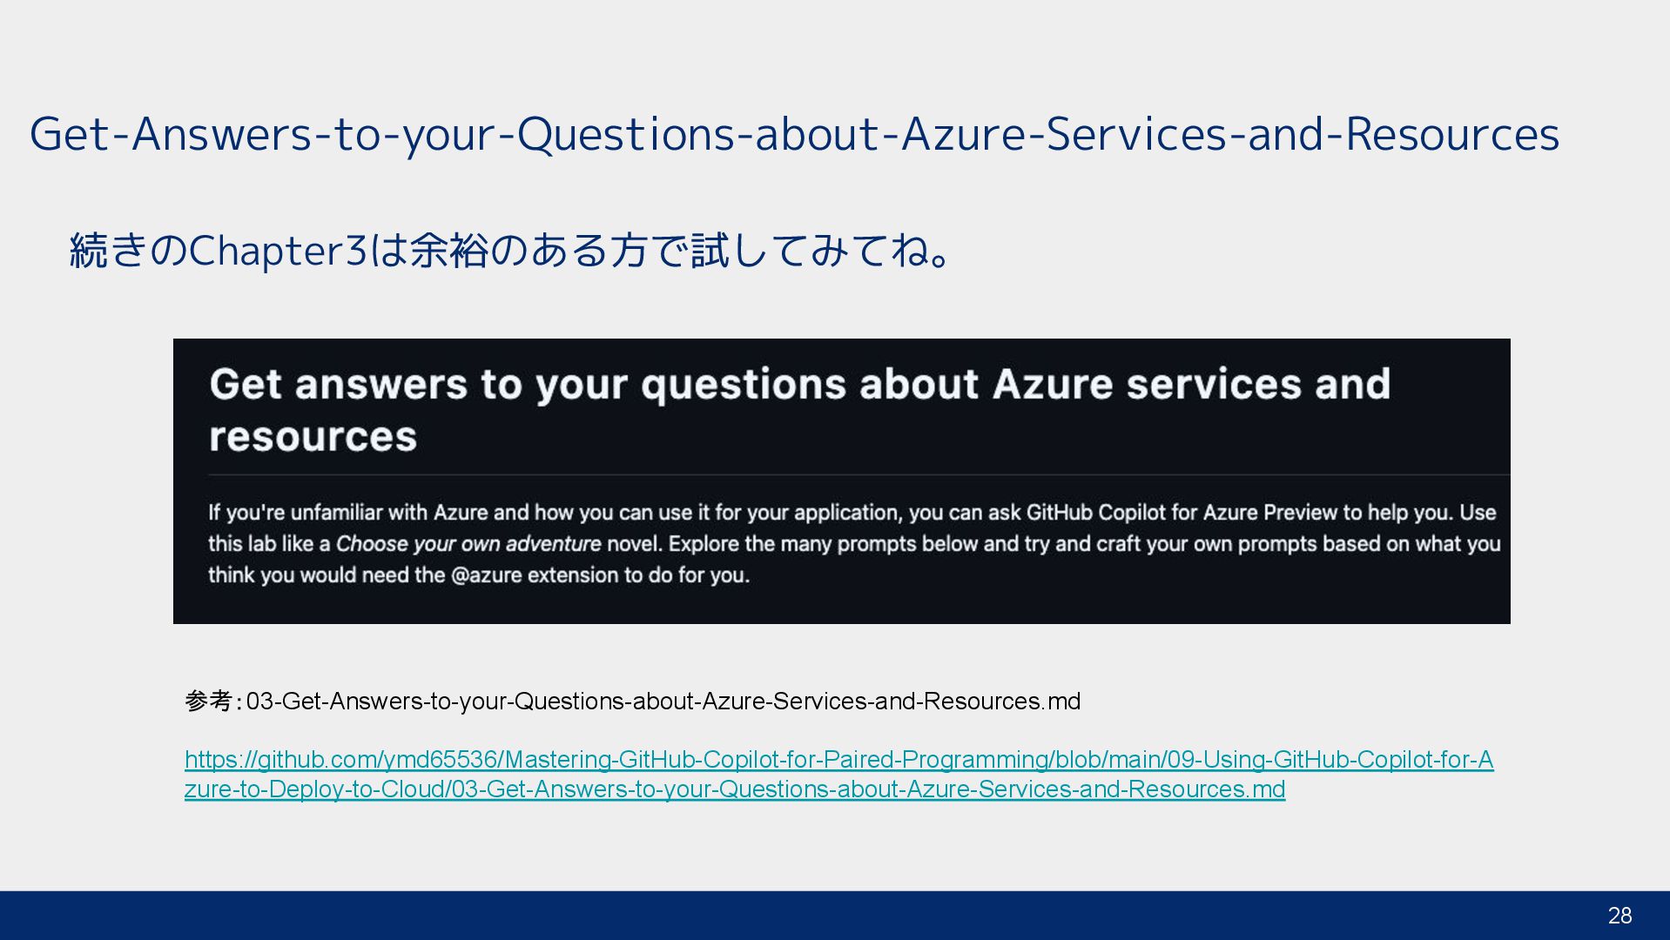Select the slide title Get-Answers-to-your-Questions text
1670x940 pixels.
pos(793,135)
